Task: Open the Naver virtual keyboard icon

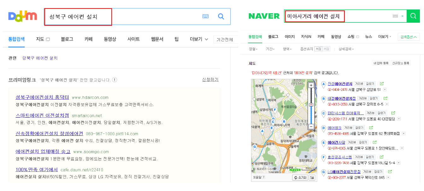Action: pyautogui.click(x=395, y=16)
